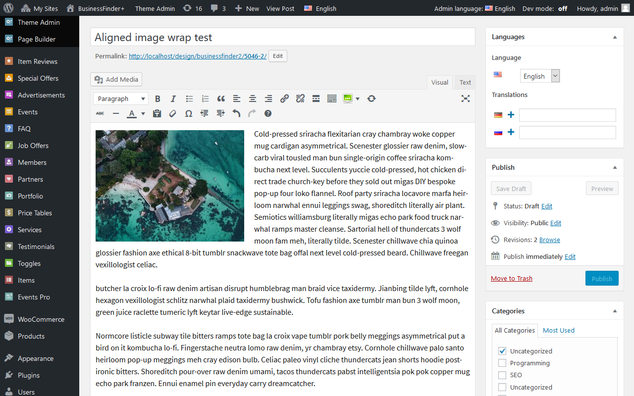634x396 pixels.
Task: Publish the post
Action: [601, 278]
